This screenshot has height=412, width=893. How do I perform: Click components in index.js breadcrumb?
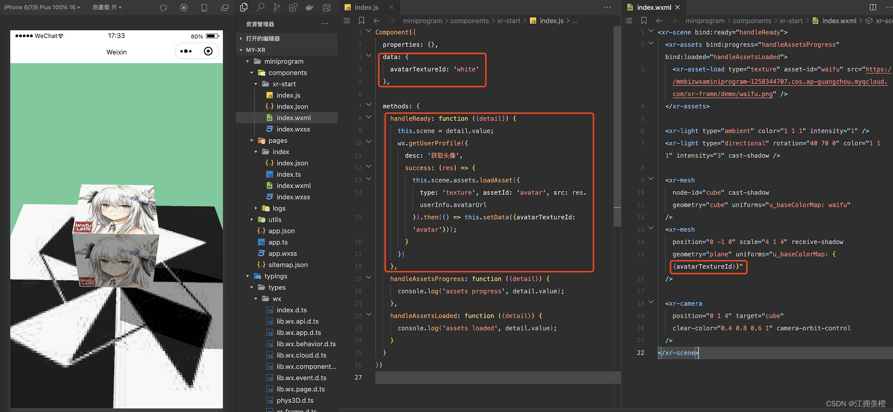click(x=470, y=20)
